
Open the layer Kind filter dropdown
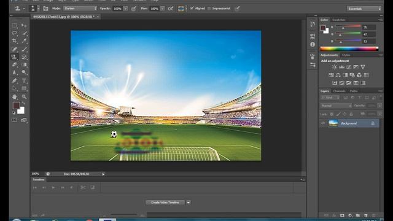click(x=330, y=98)
